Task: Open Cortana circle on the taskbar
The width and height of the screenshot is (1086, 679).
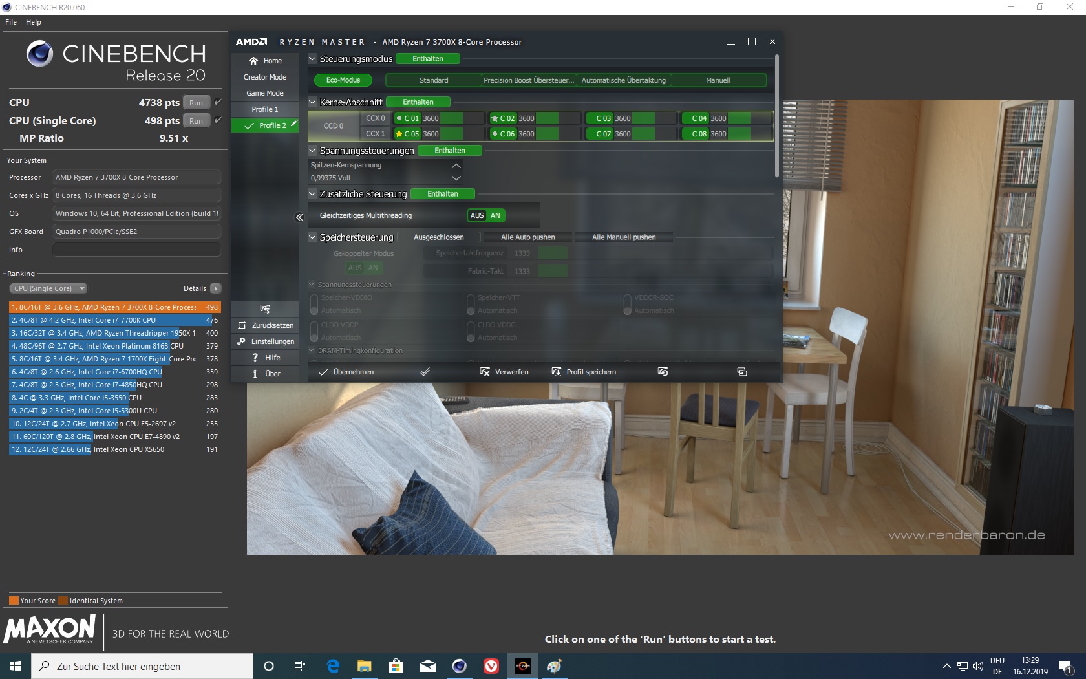Action: (269, 666)
